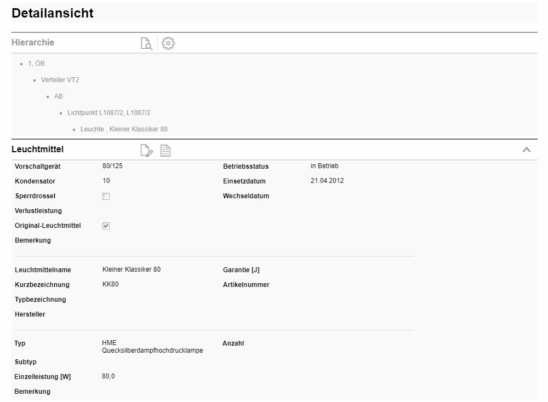Open Verteiler VT2 in the hierarchy
This screenshot has height=402, width=548.
60,80
